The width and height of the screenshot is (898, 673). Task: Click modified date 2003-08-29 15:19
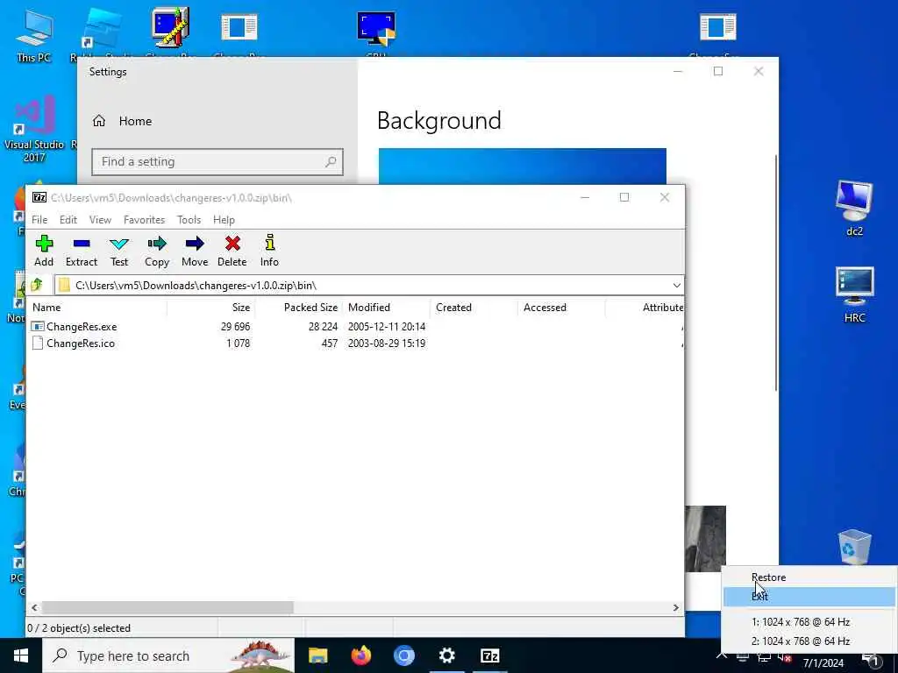coord(387,344)
